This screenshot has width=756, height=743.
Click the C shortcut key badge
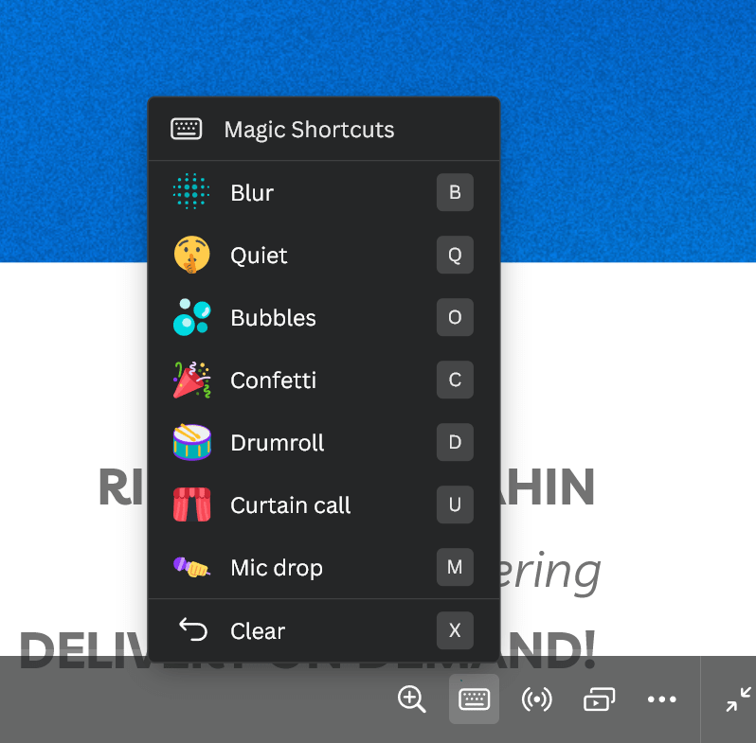(455, 380)
